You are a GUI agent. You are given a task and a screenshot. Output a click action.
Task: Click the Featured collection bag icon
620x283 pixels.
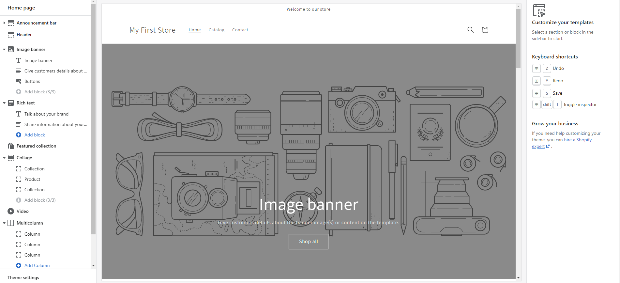[x=11, y=146]
